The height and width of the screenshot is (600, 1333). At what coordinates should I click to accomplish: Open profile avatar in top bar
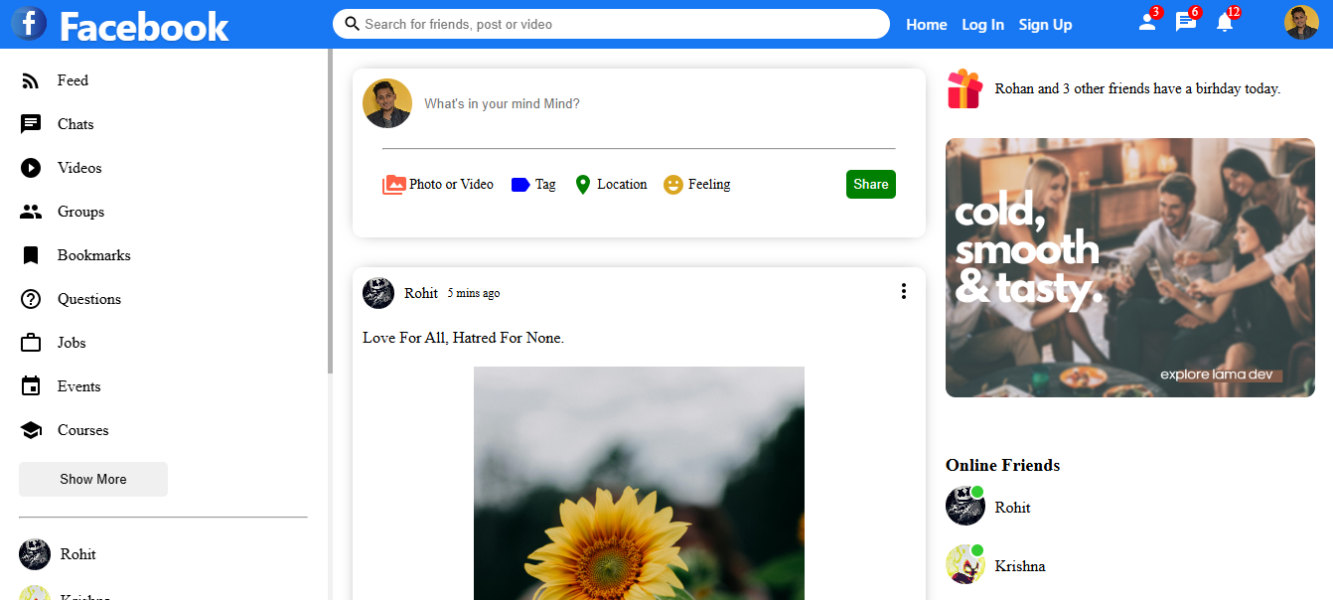tap(1301, 22)
